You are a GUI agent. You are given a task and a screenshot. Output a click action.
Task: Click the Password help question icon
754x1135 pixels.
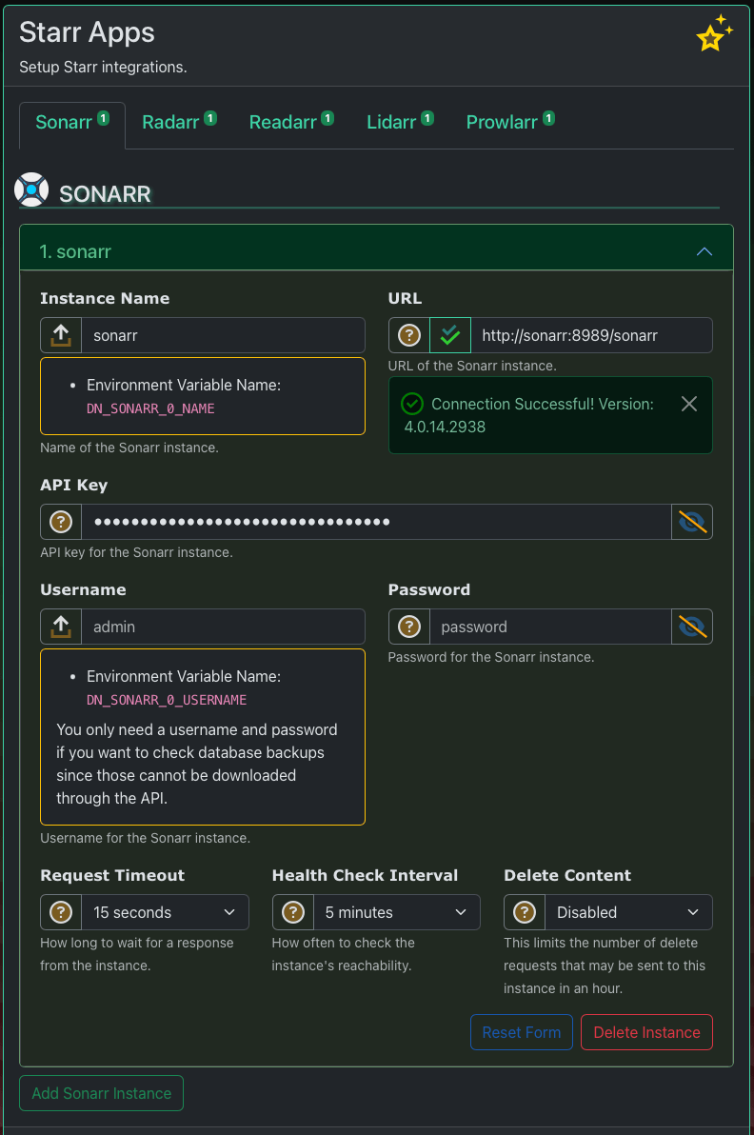click(x=409, y=627)
